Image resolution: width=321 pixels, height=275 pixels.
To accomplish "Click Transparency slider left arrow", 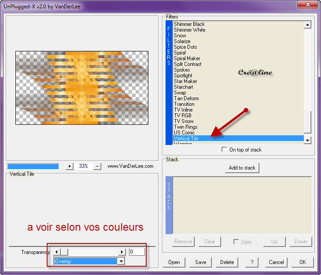I will [x=56, y=252].
